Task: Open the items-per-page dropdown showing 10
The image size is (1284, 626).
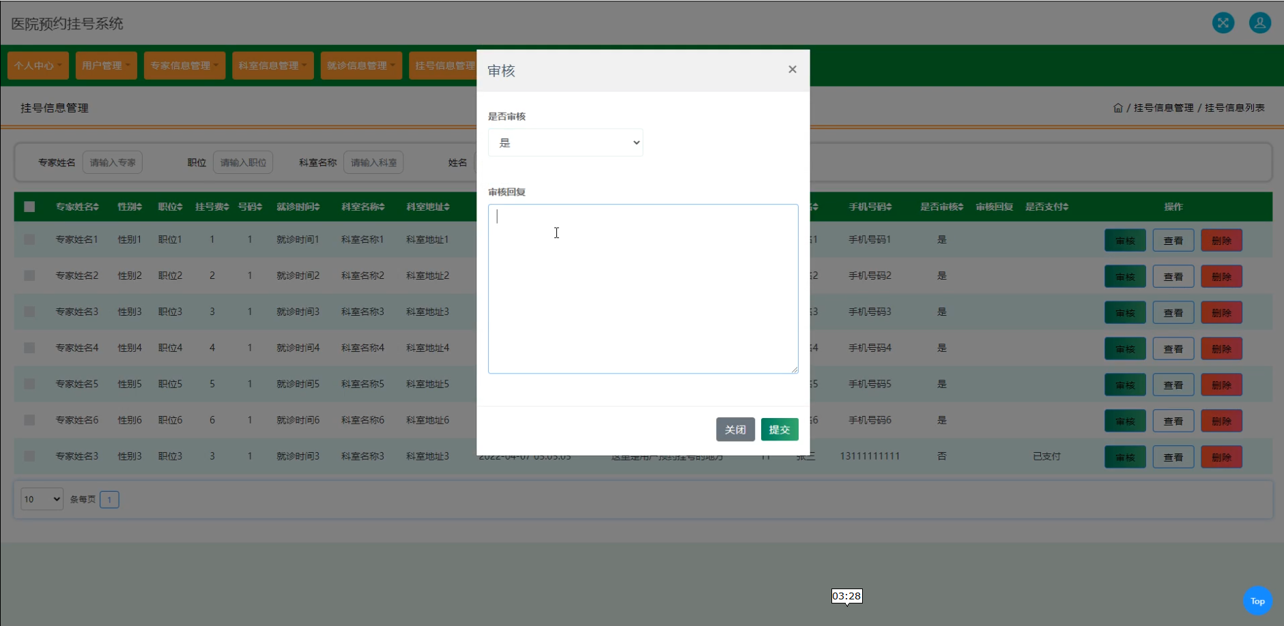Action: (x=41, y=499)
